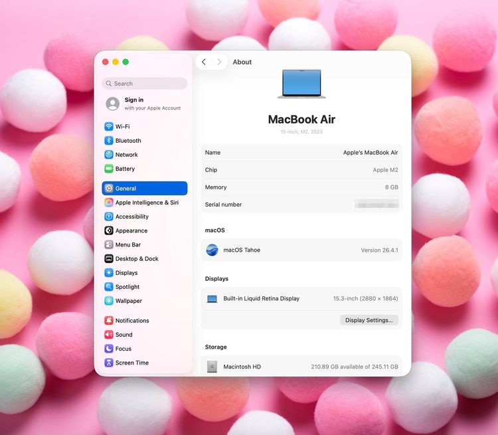Click the red close window button
The height and width of the screenshot is (435, 498).
pos(106,62)
